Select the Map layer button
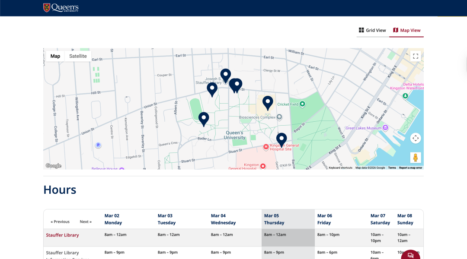Viewport: 467px width, 259px height. 55,56
